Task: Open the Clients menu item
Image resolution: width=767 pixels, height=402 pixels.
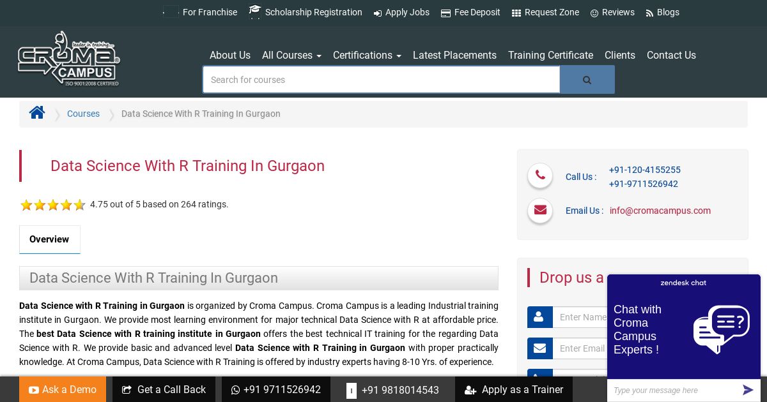Action: click(x=620, y=55)
